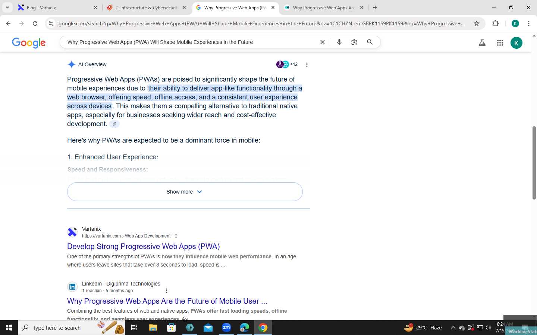Click the LinkedIn Digiprima Technologies source
Viewport: 537px width, 335px height.
click(x=121, y=284)
